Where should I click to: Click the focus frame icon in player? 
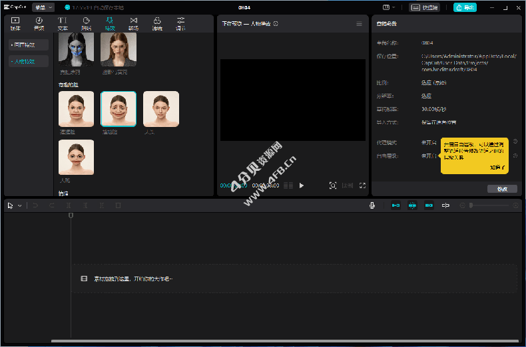[x=333, y=185]
